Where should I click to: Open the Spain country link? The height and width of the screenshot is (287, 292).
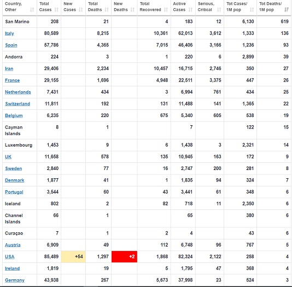(x=11, y=45)
